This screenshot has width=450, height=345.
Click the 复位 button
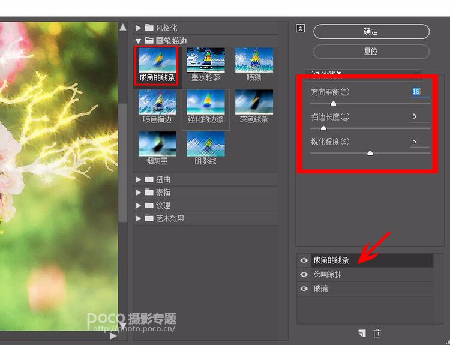[371, 52]
